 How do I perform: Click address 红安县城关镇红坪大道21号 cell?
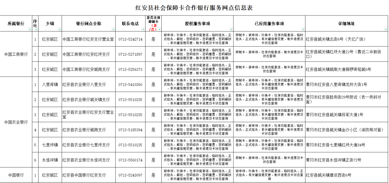click(x=347, y=54)
